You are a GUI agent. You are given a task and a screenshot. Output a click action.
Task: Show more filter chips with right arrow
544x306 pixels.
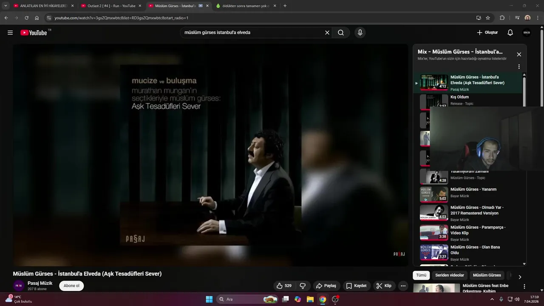[x=519, y=277]
